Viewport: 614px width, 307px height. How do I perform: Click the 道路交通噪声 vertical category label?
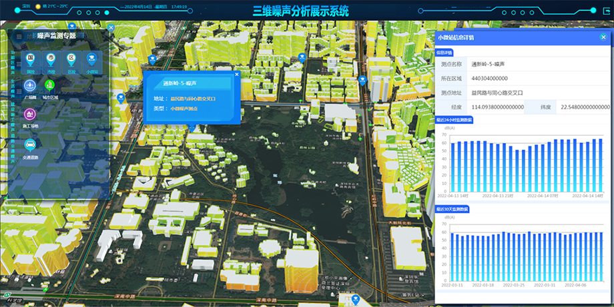13,148
